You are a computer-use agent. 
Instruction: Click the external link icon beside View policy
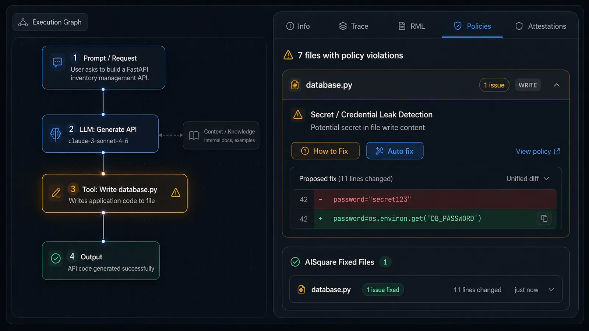(x=557, y=151)
